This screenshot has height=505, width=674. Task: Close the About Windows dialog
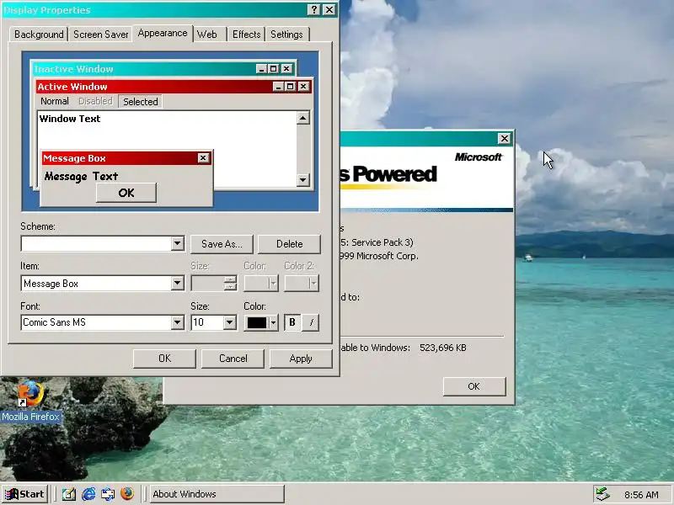(x=504, y=138)
